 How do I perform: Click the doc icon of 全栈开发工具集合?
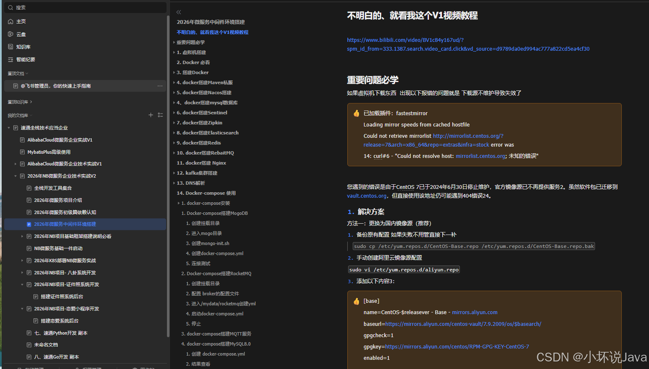pyautogui.click(x=29, y=188)
